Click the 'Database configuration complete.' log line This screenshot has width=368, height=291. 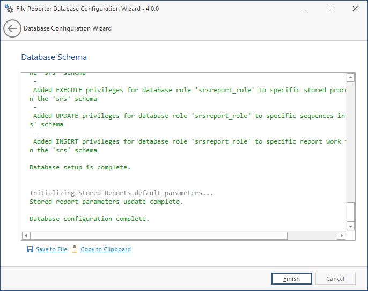coord(89,219)
